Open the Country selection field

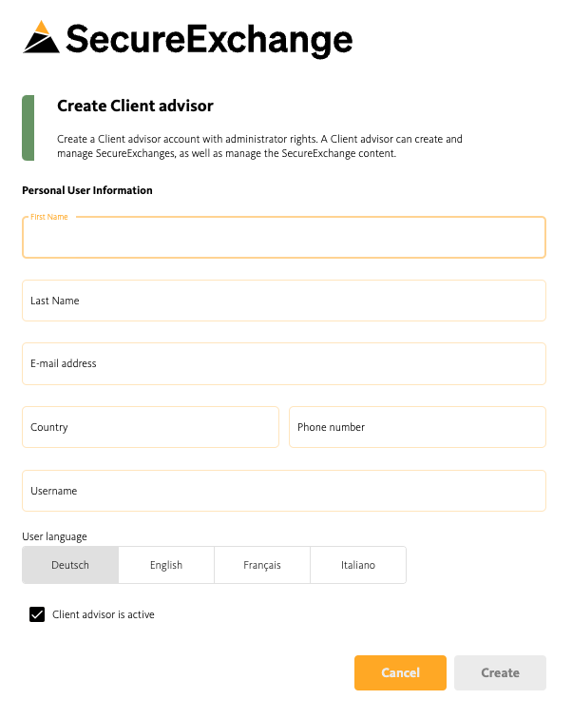pyautogui.click(x=151, y=427)
